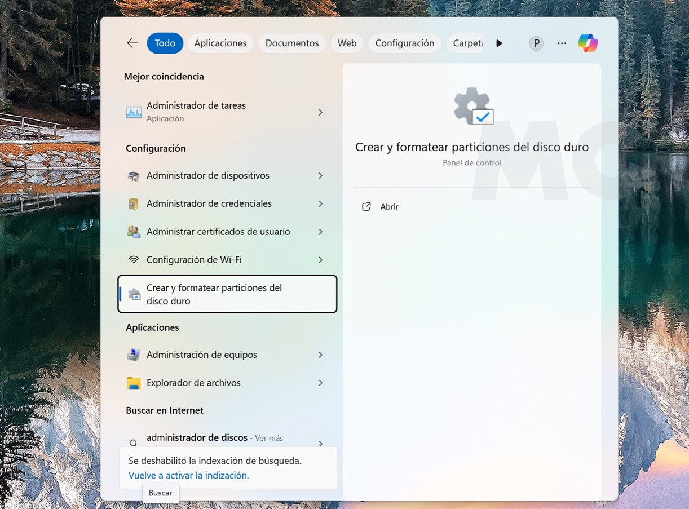The width and height of the screenshot is (689, 509).
Task: Click the Wi-Fi icon beside Configuración de Wi-Fi
Action: point(134,260)
